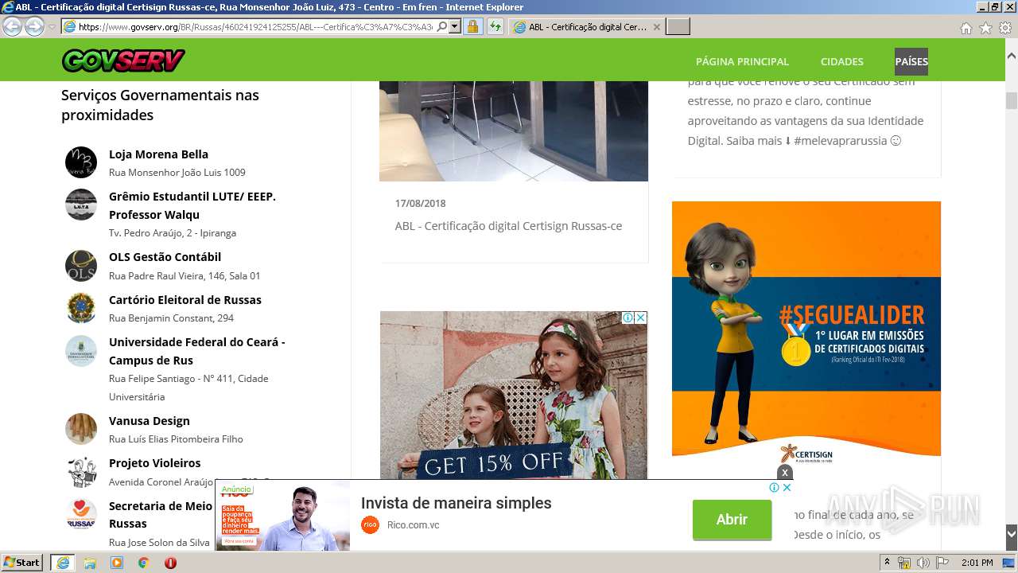Dismiss overlay with gray X button

coord(785,473)
